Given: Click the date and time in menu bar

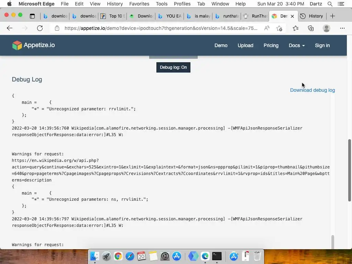Looking at the screenshot, I should 280,4.
